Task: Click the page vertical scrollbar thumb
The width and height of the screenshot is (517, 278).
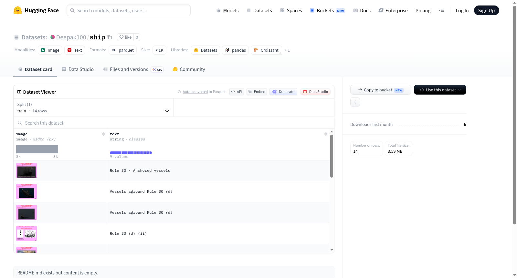Action: pyautogui.click(x=514, y=115)
